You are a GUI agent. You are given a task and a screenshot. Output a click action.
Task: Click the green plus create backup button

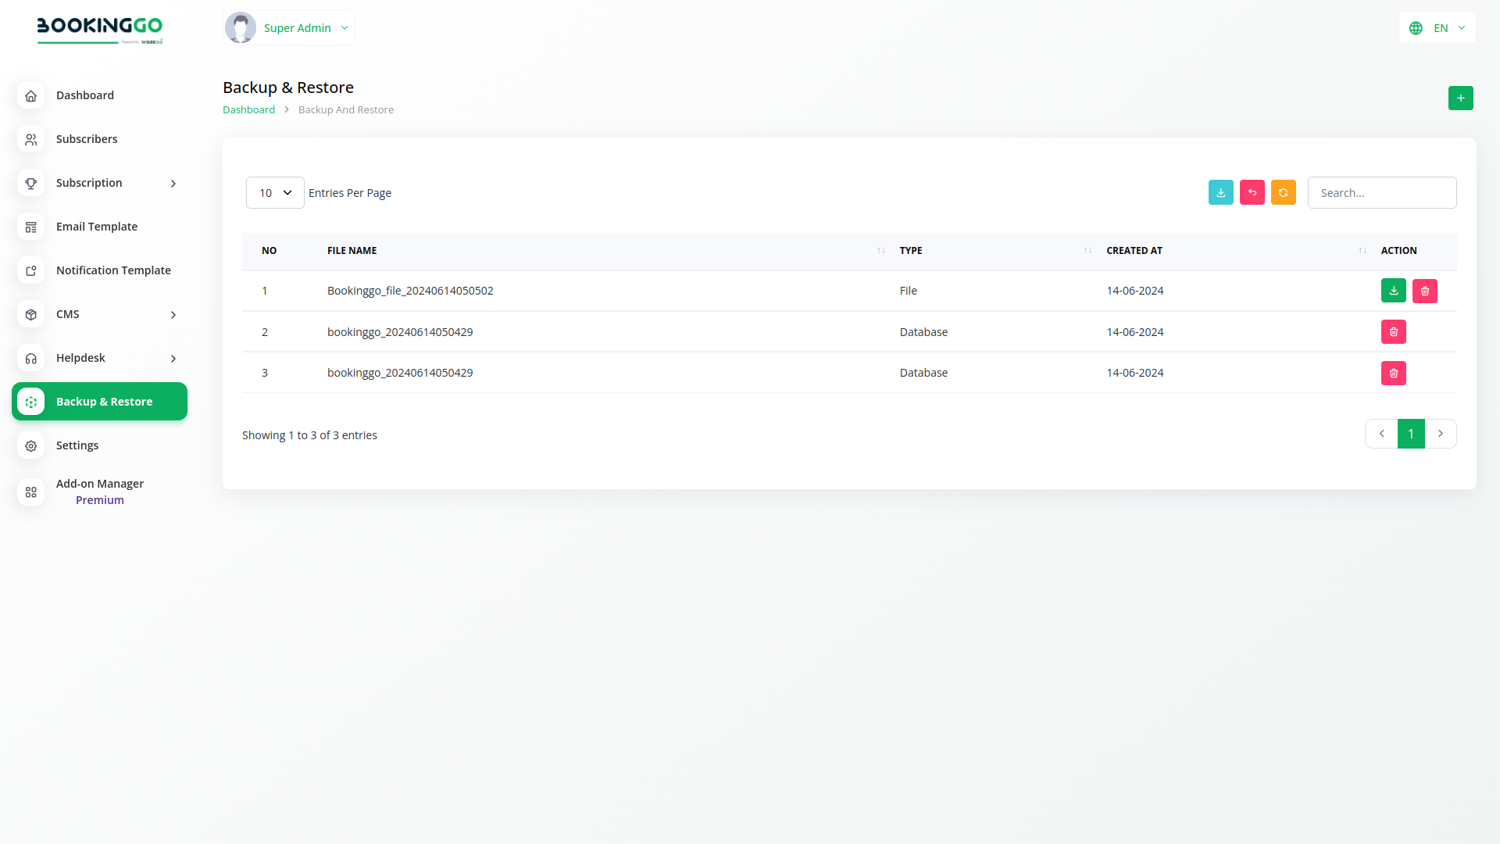click(x=1460, y=98)
